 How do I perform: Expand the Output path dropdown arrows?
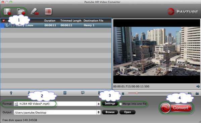click(98, 112)
